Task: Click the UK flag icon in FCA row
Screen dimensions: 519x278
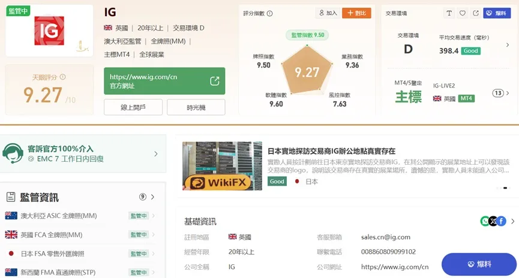Action: pos(11,235)
